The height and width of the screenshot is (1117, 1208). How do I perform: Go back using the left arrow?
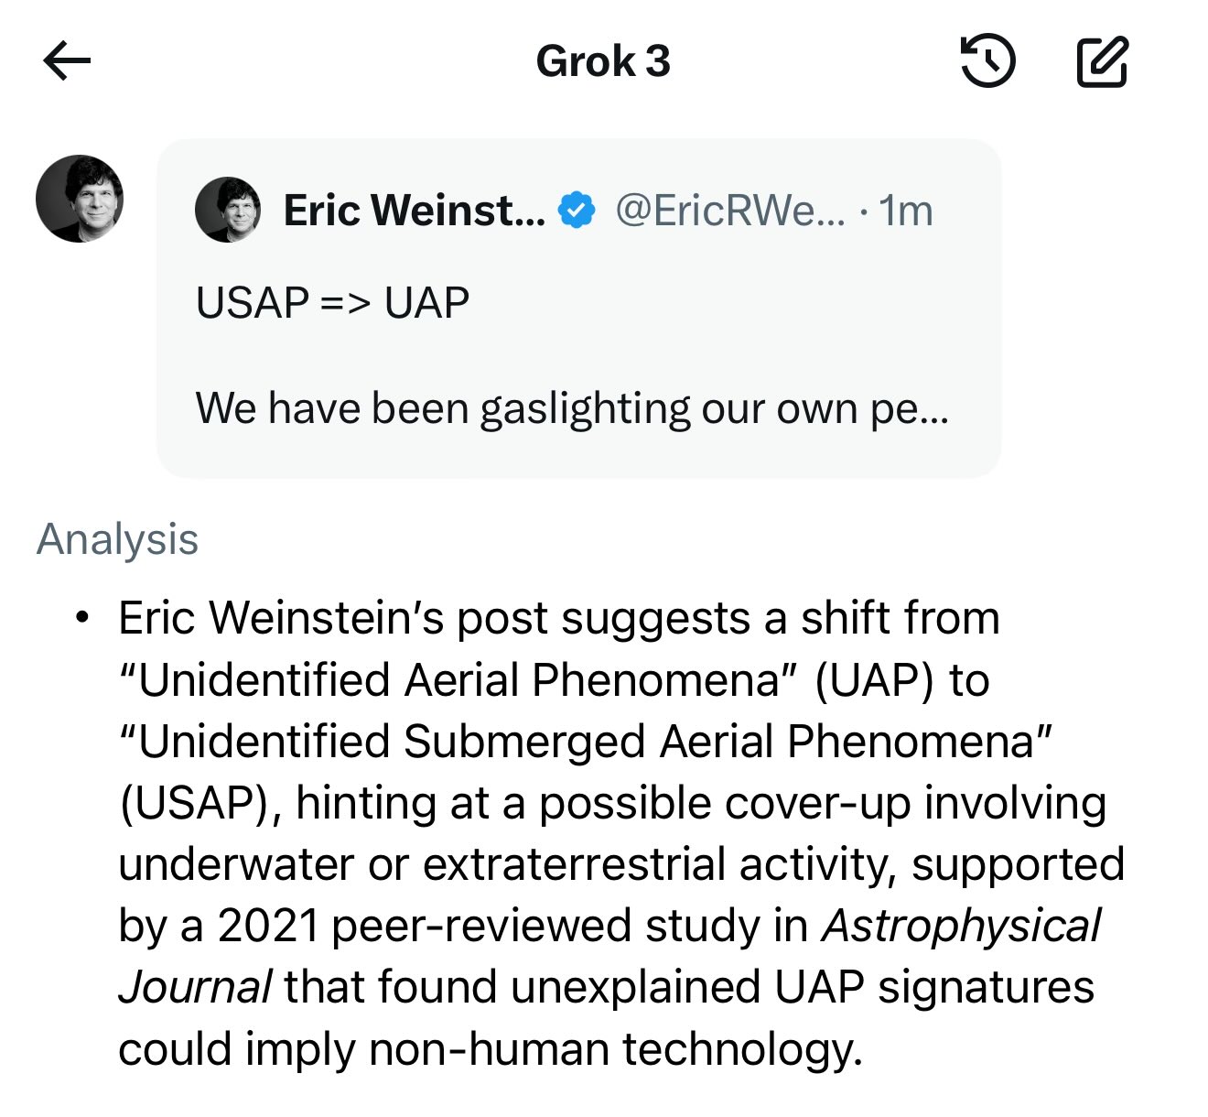(67, 61)
